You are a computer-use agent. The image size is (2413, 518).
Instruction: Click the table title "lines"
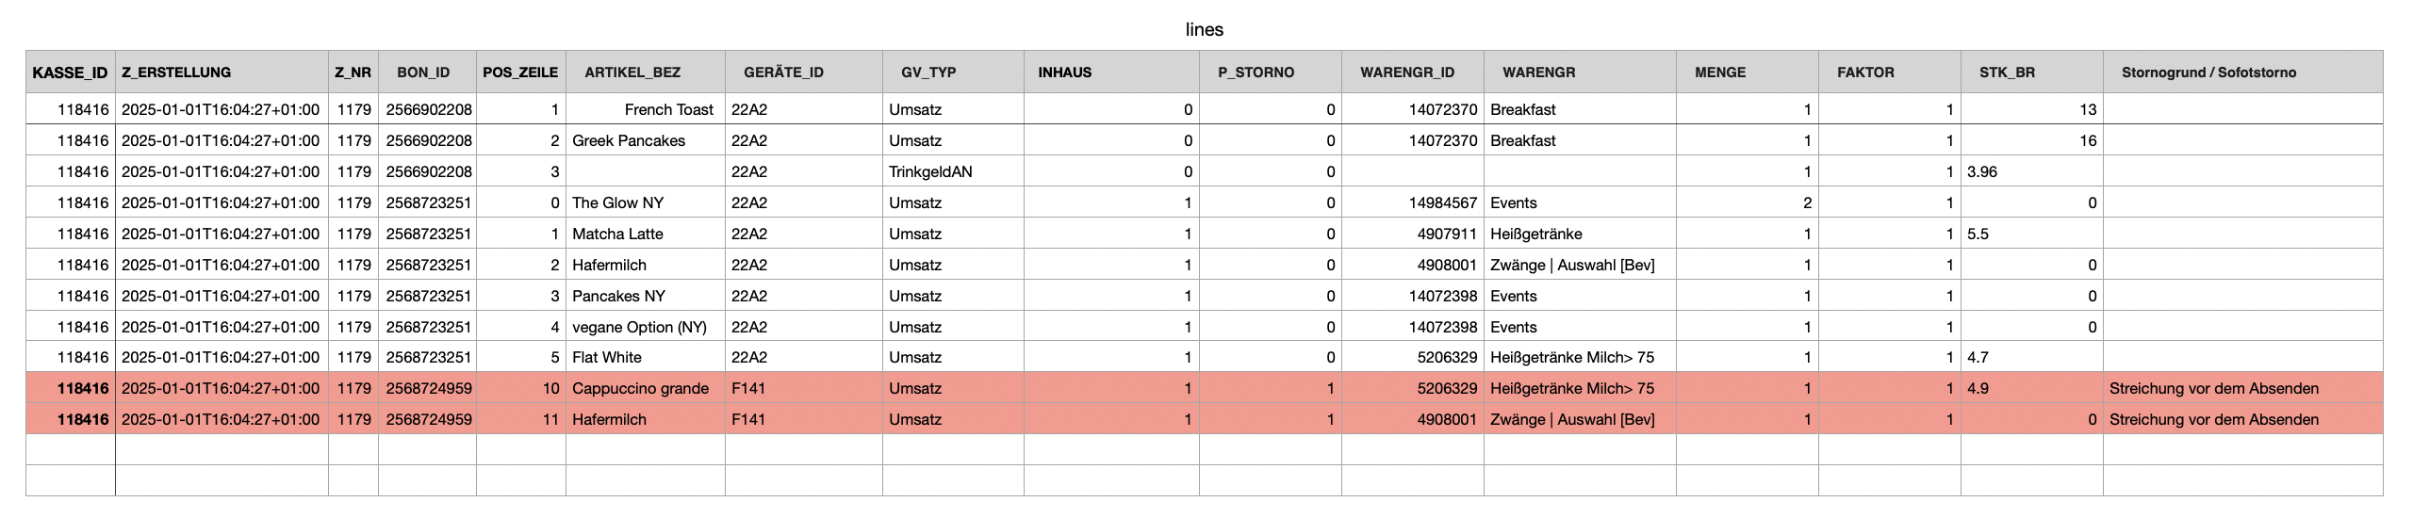[1204, 29]
